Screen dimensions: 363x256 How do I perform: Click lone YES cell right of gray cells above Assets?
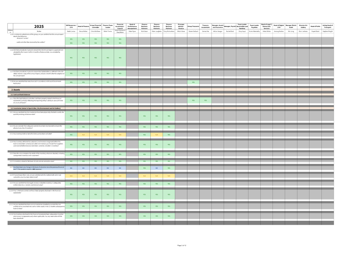pos(193,82)
